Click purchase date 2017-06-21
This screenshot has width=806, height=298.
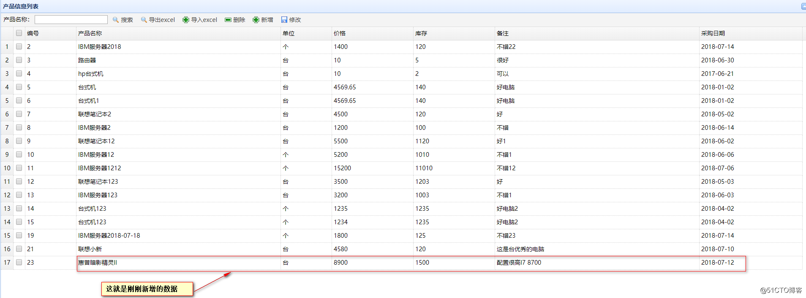718,74
